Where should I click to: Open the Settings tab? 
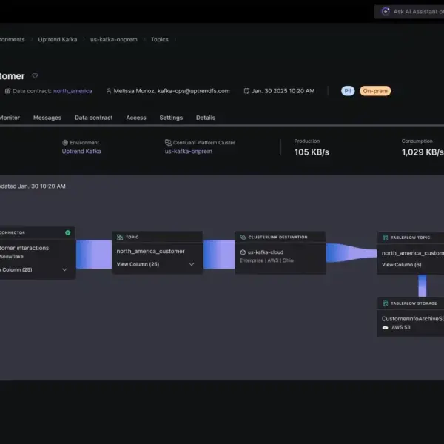(x=171, y=118)
